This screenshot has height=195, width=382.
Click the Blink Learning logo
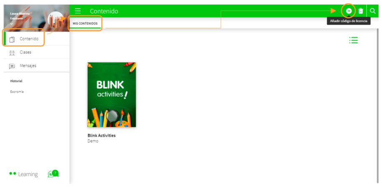coord(23,174)
